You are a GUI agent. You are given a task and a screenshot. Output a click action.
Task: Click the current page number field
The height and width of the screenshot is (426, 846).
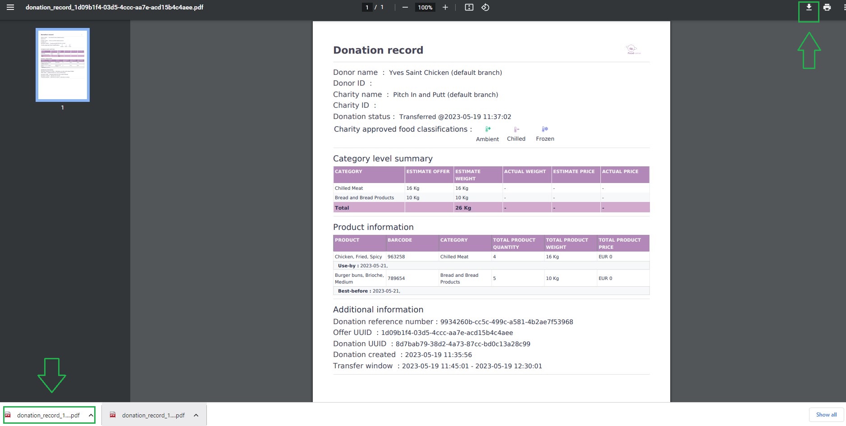[367, 7]
